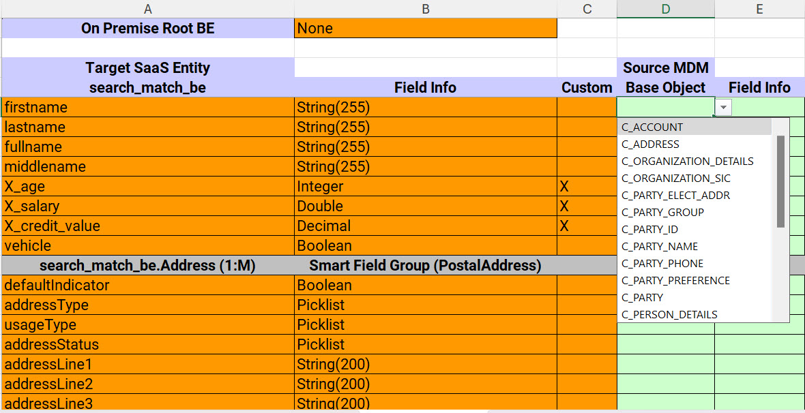Click the 'firstname' cell

pyautogui.click(x=148, y=107)
